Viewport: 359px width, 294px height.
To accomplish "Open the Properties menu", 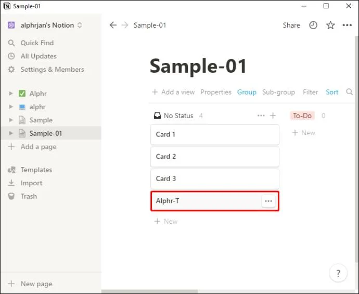I will pyautogui.click(x=216, y=92).
